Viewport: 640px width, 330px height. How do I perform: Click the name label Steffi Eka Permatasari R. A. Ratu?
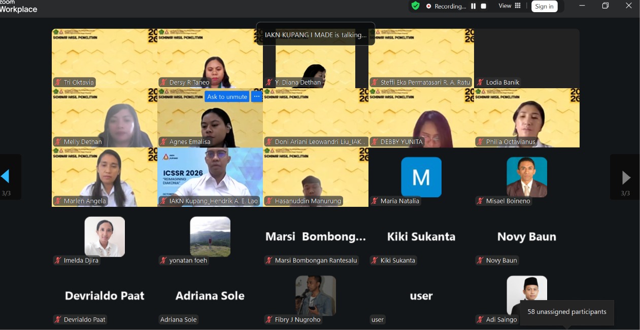[421, 83]
